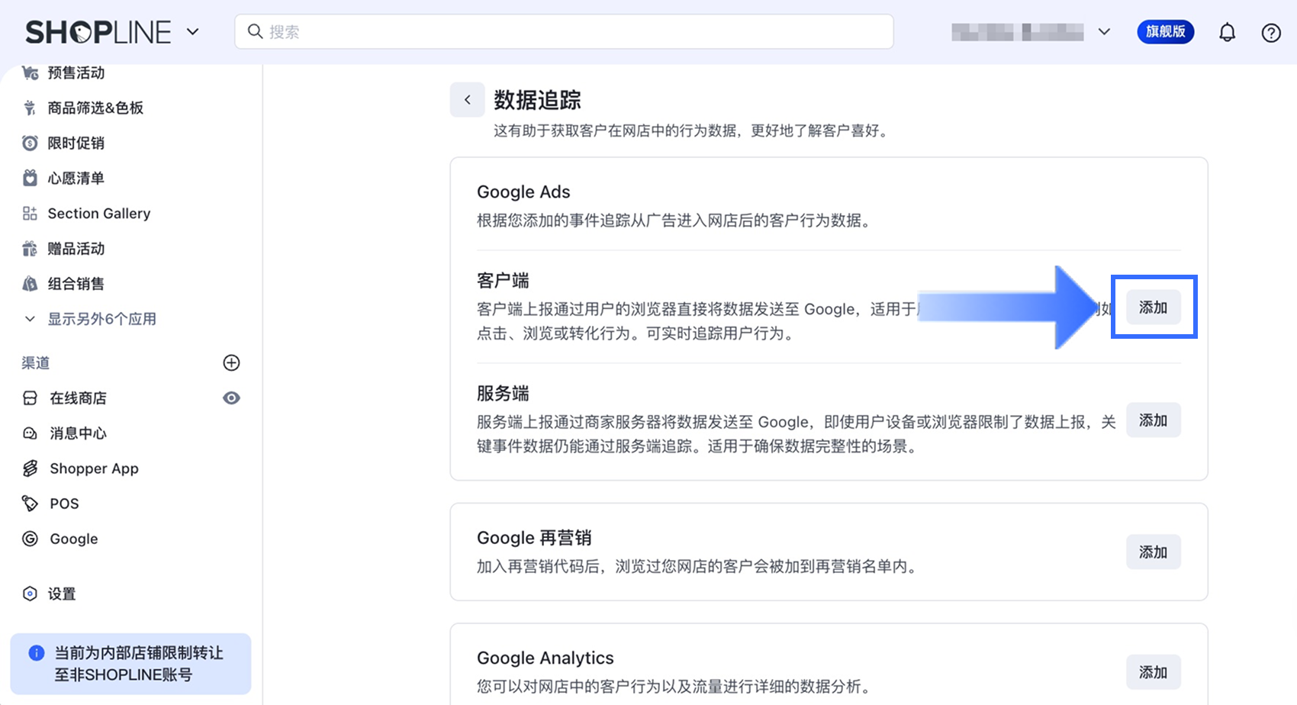
Task: Preview online store via eye icon
Action: coord(231,398)
